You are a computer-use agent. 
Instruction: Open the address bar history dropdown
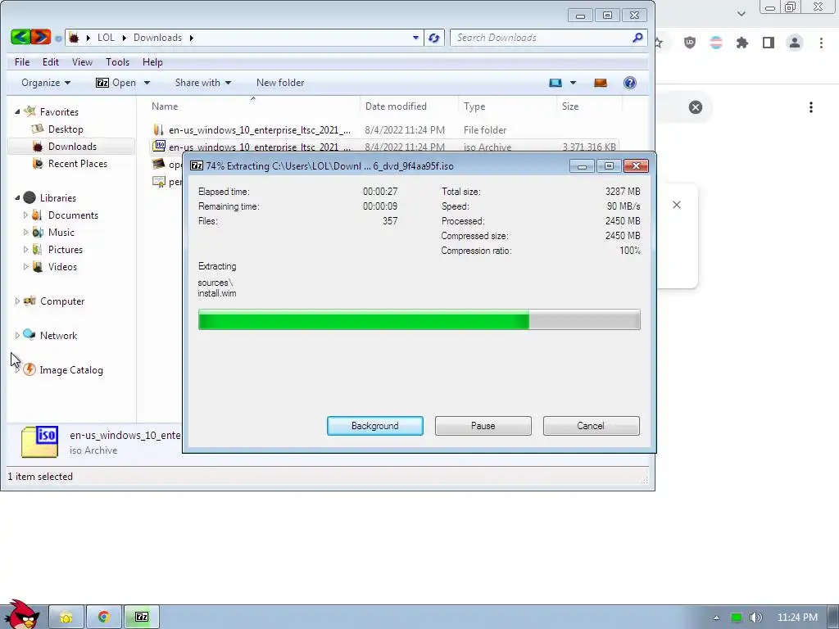point(415,38)
